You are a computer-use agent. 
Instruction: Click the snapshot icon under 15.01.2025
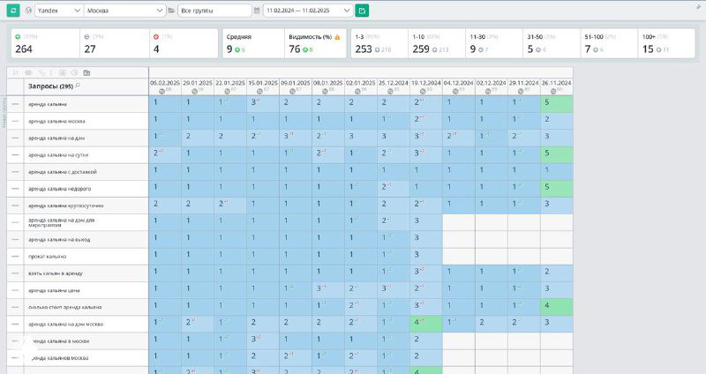tap(259, 91)
